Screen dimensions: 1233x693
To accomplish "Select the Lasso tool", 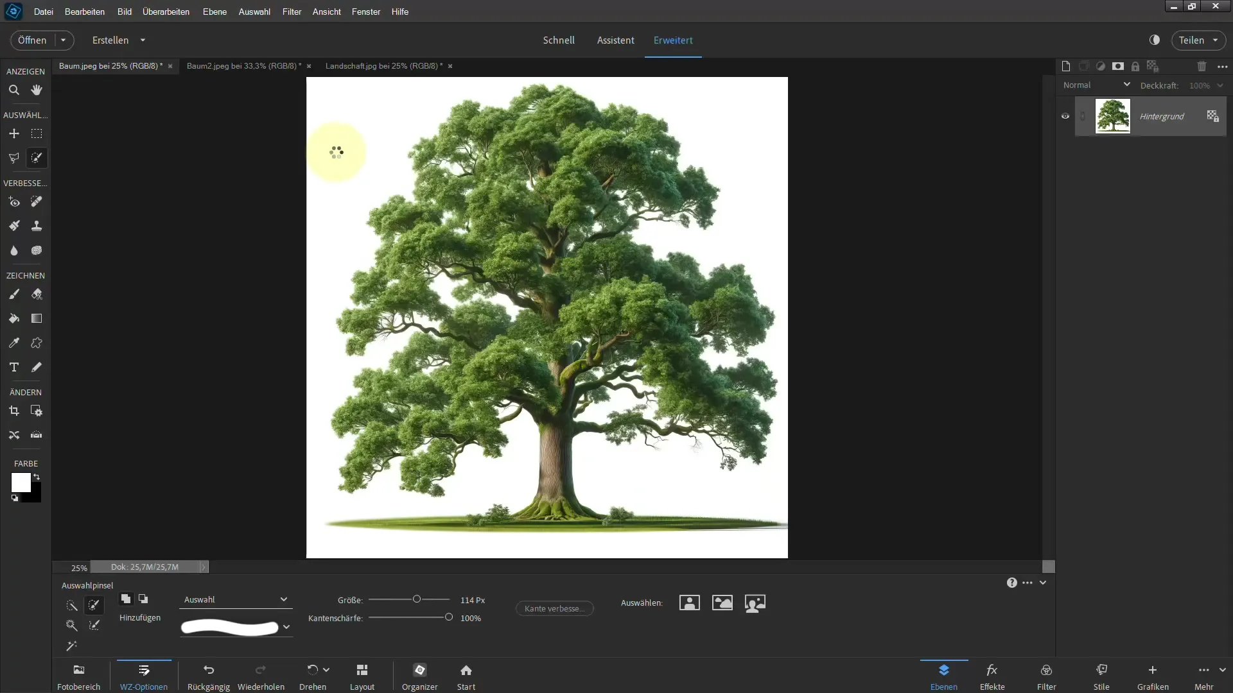I will [13, 158].
